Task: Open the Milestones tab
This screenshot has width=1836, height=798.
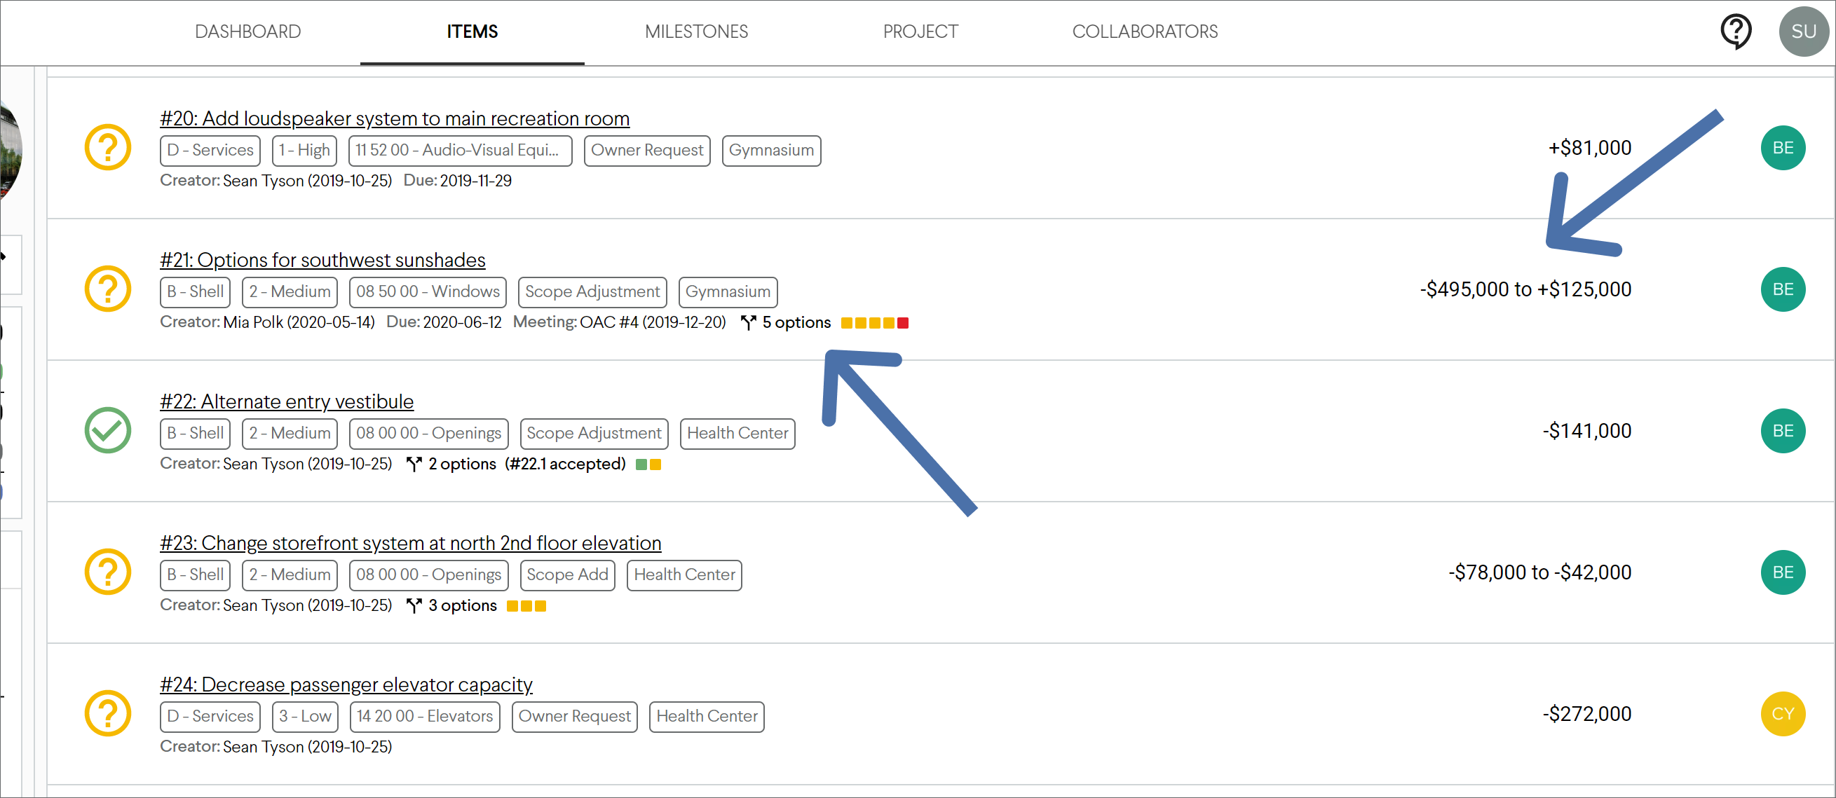Action: click(x=696, y=32)
